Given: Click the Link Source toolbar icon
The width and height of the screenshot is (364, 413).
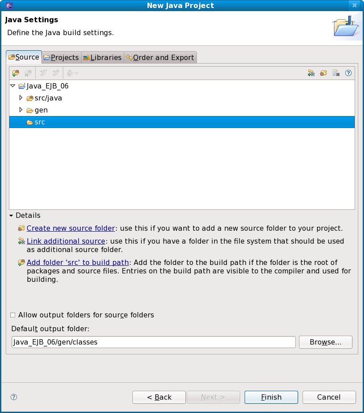Looking at the screenshot, I should (x=311, y=73).
